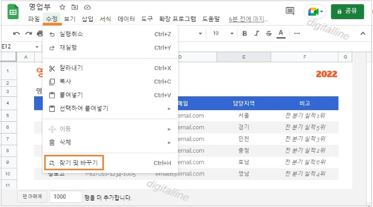
Task: Choose 찾기 및 바꾸기 menu item
Action: 110,163
